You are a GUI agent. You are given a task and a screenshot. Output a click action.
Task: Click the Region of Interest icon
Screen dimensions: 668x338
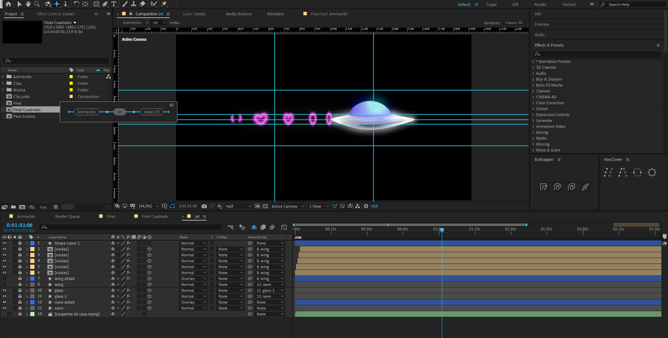(x=257, y=206)
